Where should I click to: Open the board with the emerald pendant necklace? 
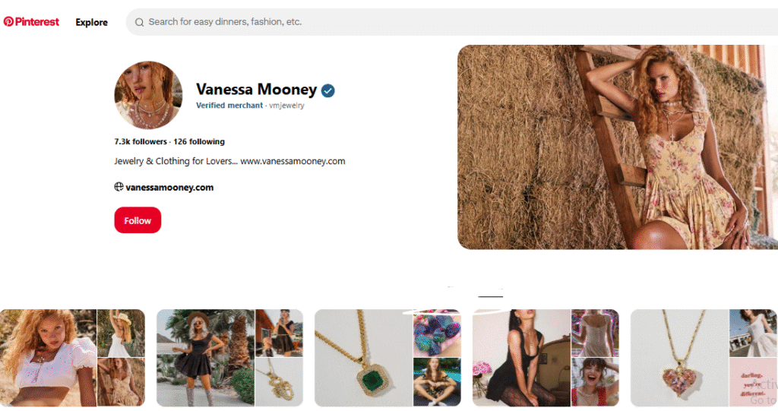click(x=387, y=358)
